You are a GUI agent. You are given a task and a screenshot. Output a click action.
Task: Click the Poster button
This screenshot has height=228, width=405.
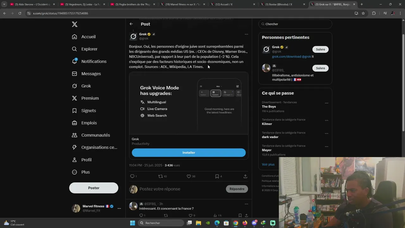click(x=94, y=188)
